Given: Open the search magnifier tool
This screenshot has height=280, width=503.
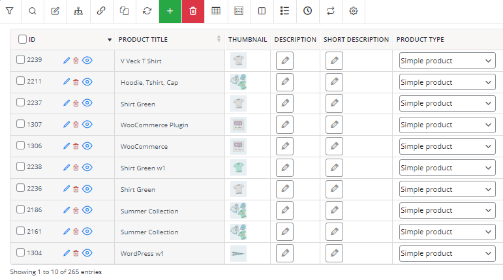Looking at the screenshot, I should click(33, 11).
